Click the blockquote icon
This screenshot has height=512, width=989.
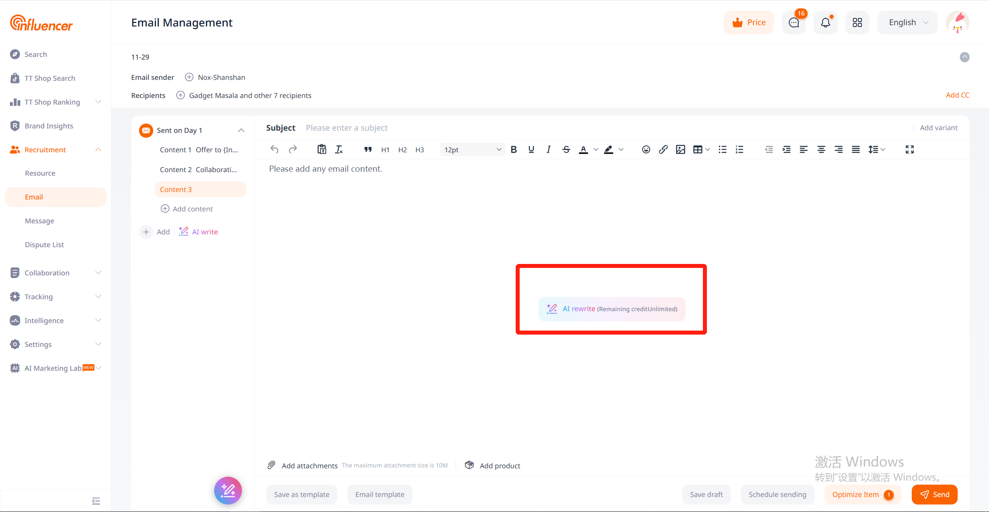[368, 150]
